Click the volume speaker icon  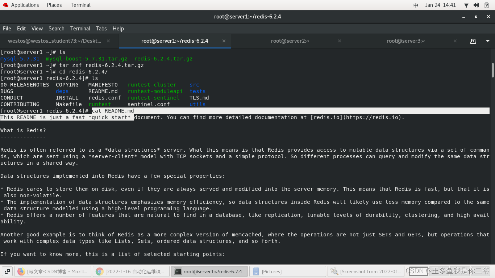477,5
